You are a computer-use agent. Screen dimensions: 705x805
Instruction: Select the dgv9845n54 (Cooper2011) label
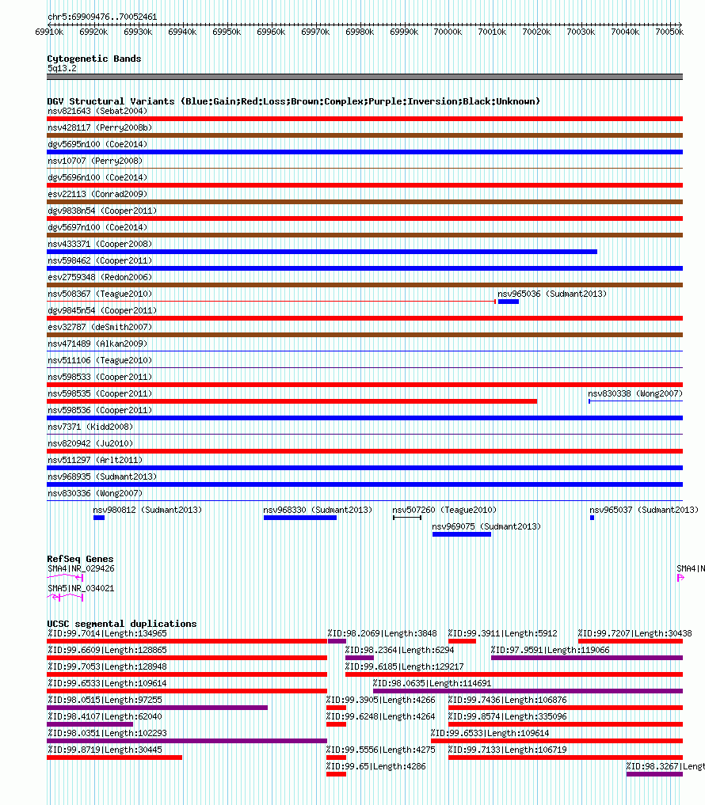[102, 310]
